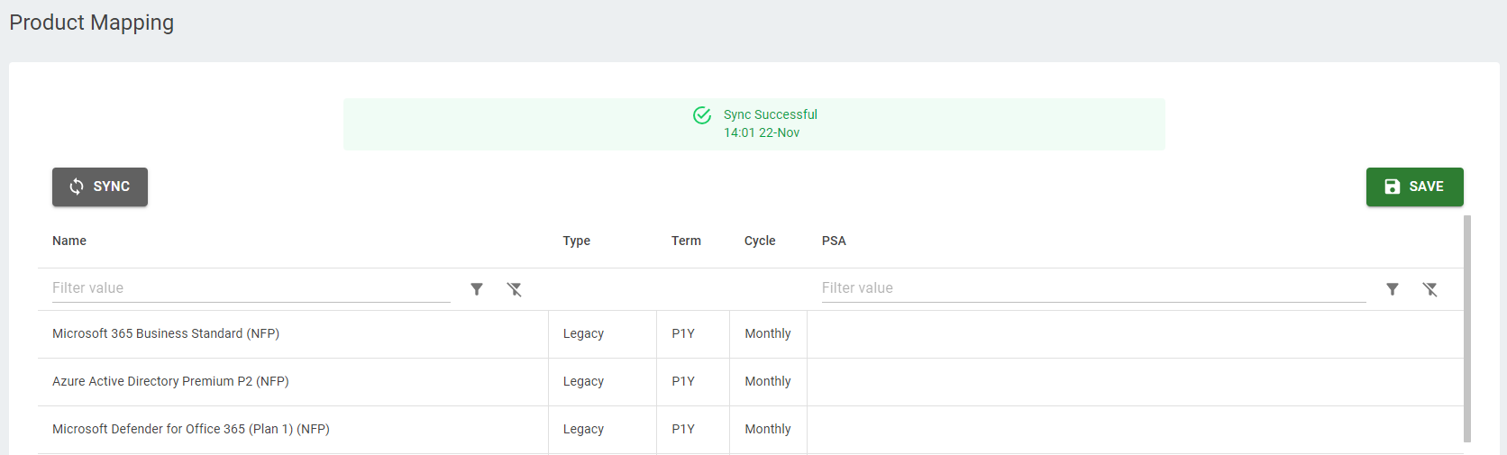
Task: Clear the Name column filter icon
Action: click(514, 289)
